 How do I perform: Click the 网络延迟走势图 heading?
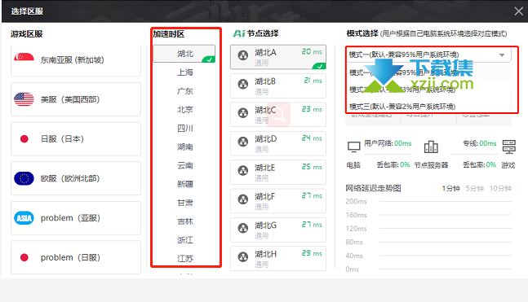coord(373,188)
